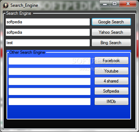Click the 'Other Search Engine' group label
Image resolution: width=139 pixels, height=132 pixels.
coord(27,52)
